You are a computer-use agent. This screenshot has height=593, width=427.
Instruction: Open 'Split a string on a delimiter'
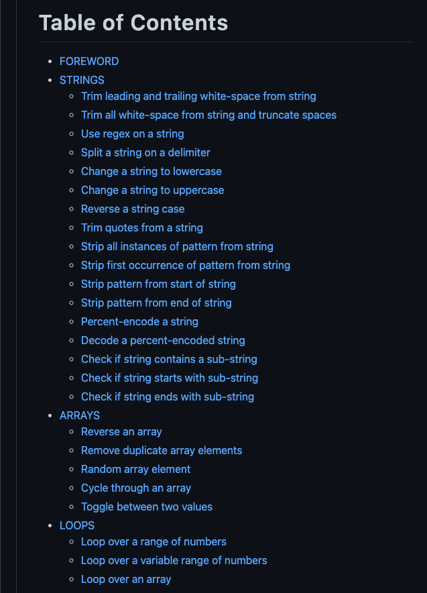(x=145, y=153)
